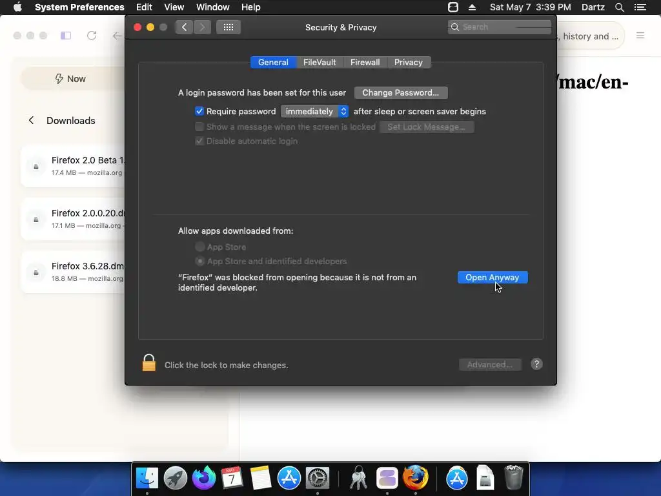The height and width of the screenshot is (496, 661).
Task: Click the eject icon in menu bar
Action: pos(472,7)
